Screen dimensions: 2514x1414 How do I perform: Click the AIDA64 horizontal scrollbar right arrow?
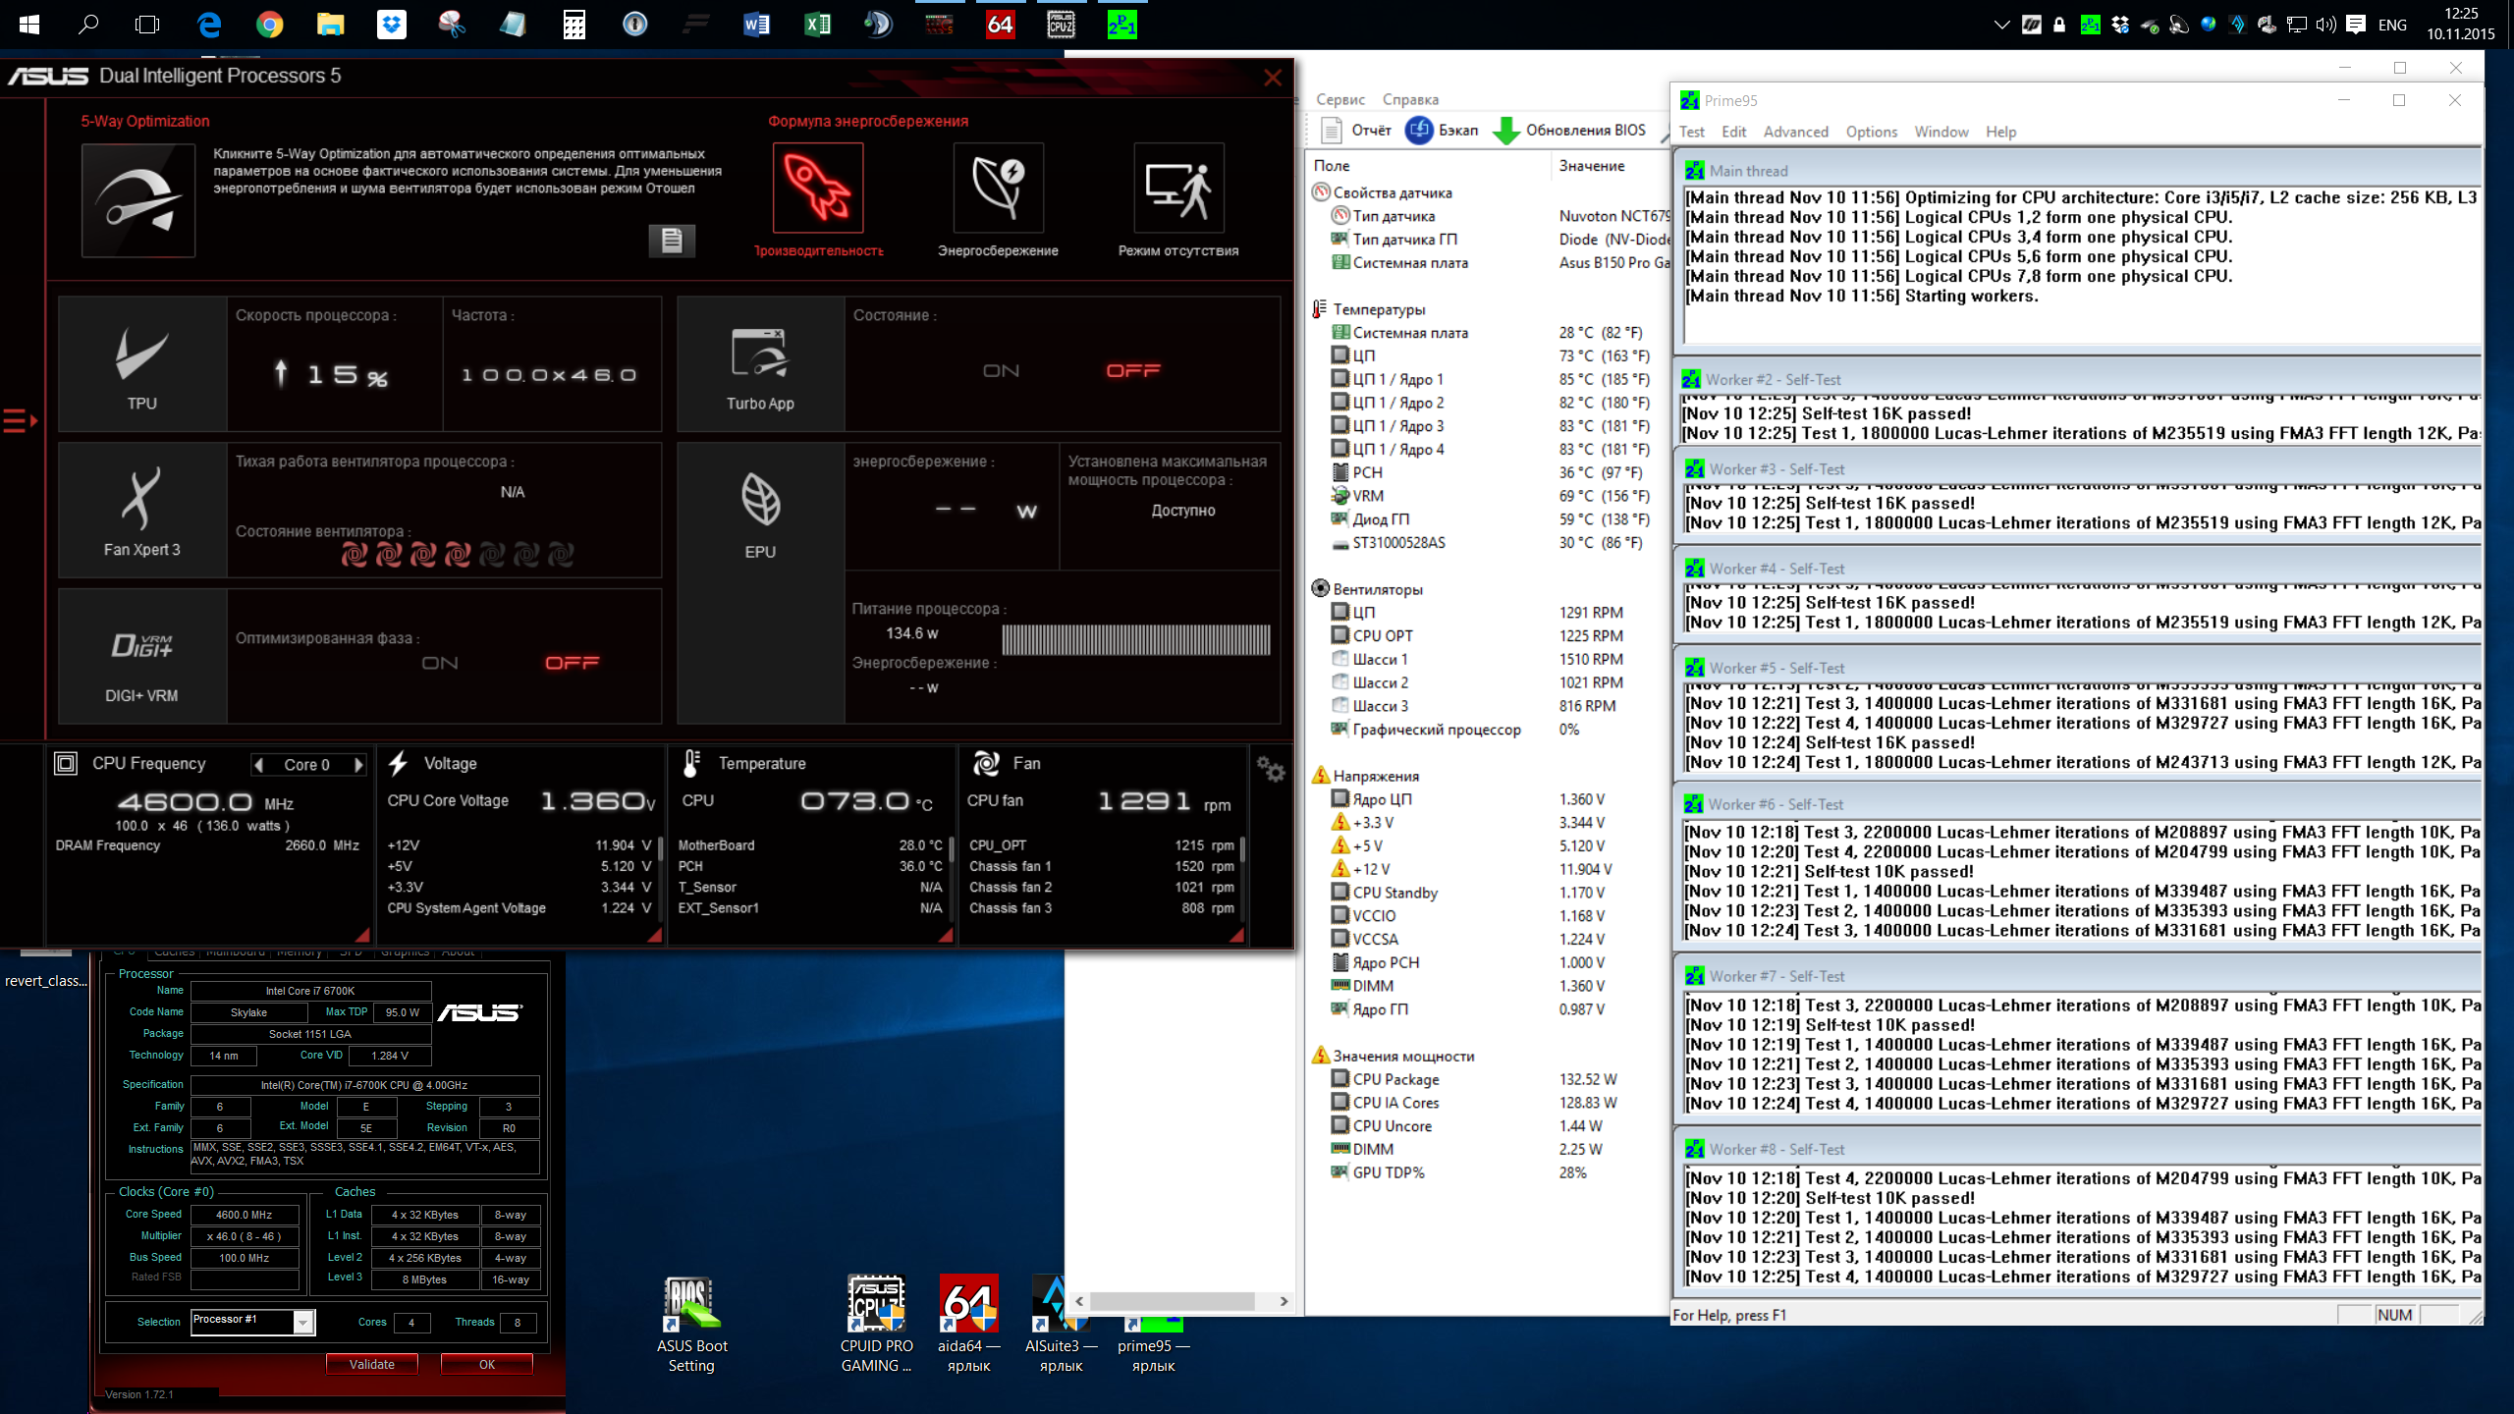pos(1283,1301)
